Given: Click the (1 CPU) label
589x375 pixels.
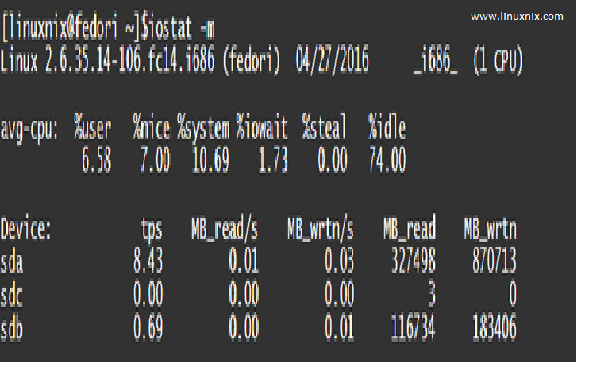Looking at the screenshot, I should pos(498,62).
